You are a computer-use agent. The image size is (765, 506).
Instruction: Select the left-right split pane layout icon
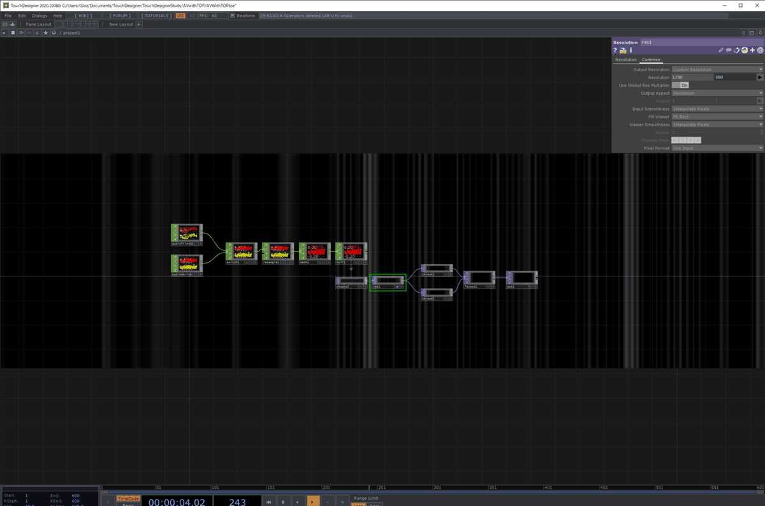(67, 24)
